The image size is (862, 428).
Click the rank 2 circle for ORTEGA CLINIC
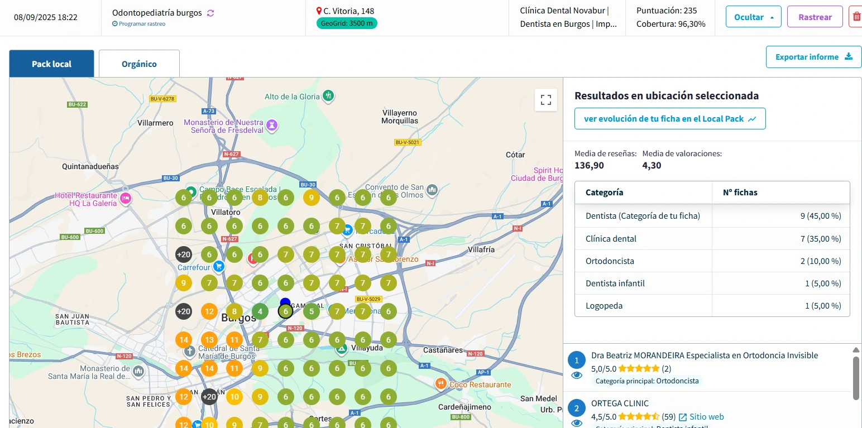click(x=577, y=408)
